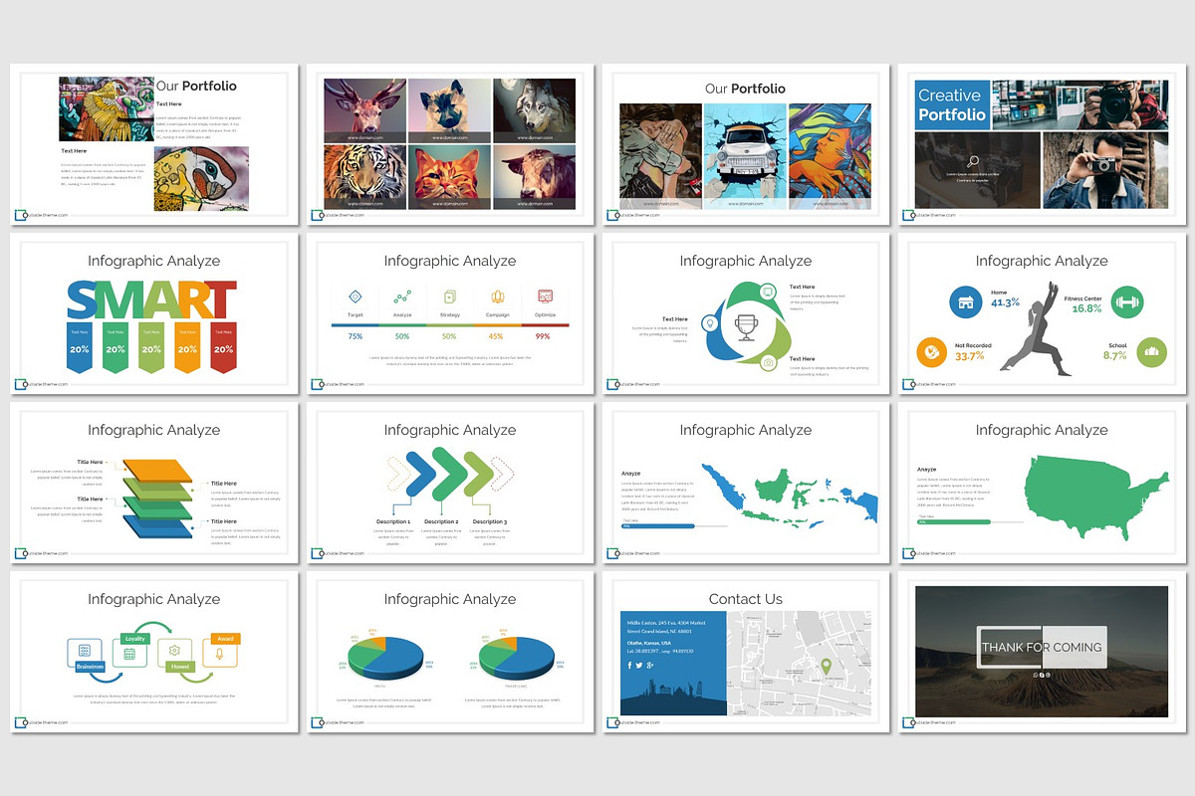
Task: Click the Strategy cards icon
Action: 450,297
